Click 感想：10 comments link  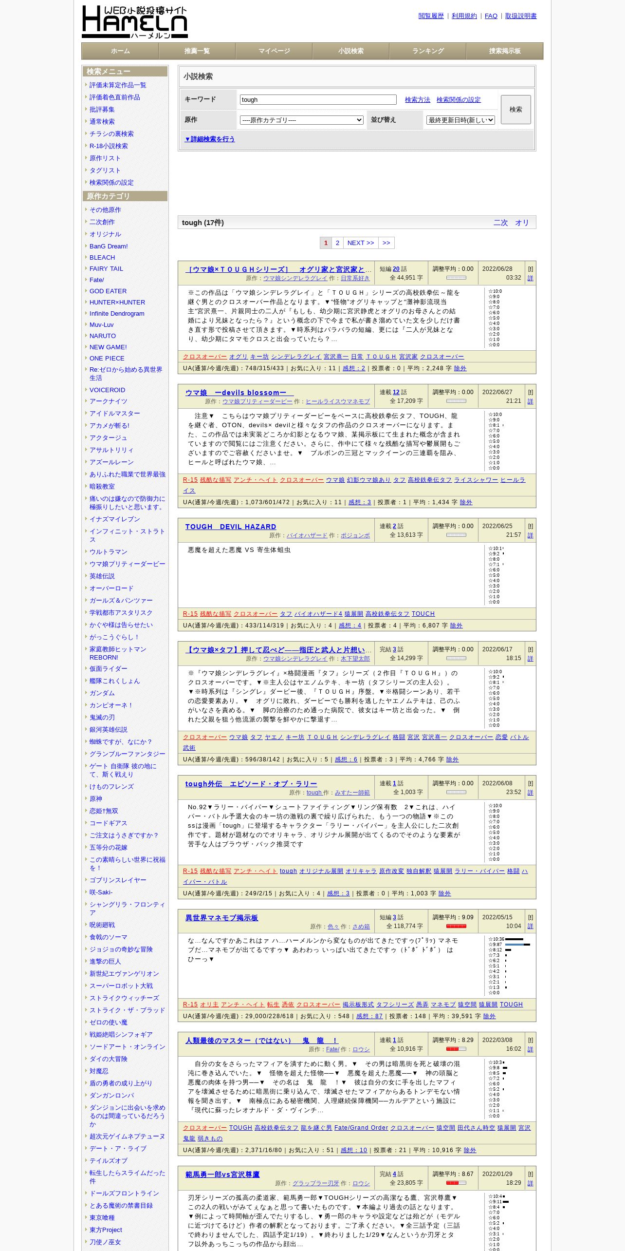354,1150
